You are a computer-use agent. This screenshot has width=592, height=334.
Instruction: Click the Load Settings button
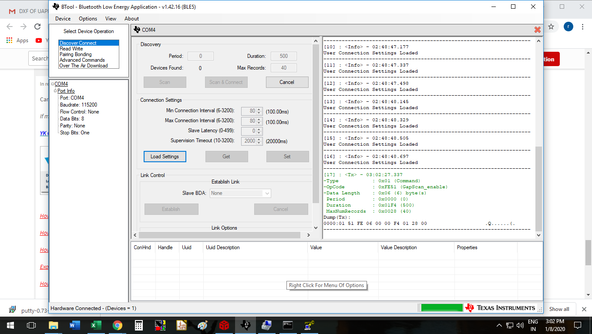pos(165,157)
